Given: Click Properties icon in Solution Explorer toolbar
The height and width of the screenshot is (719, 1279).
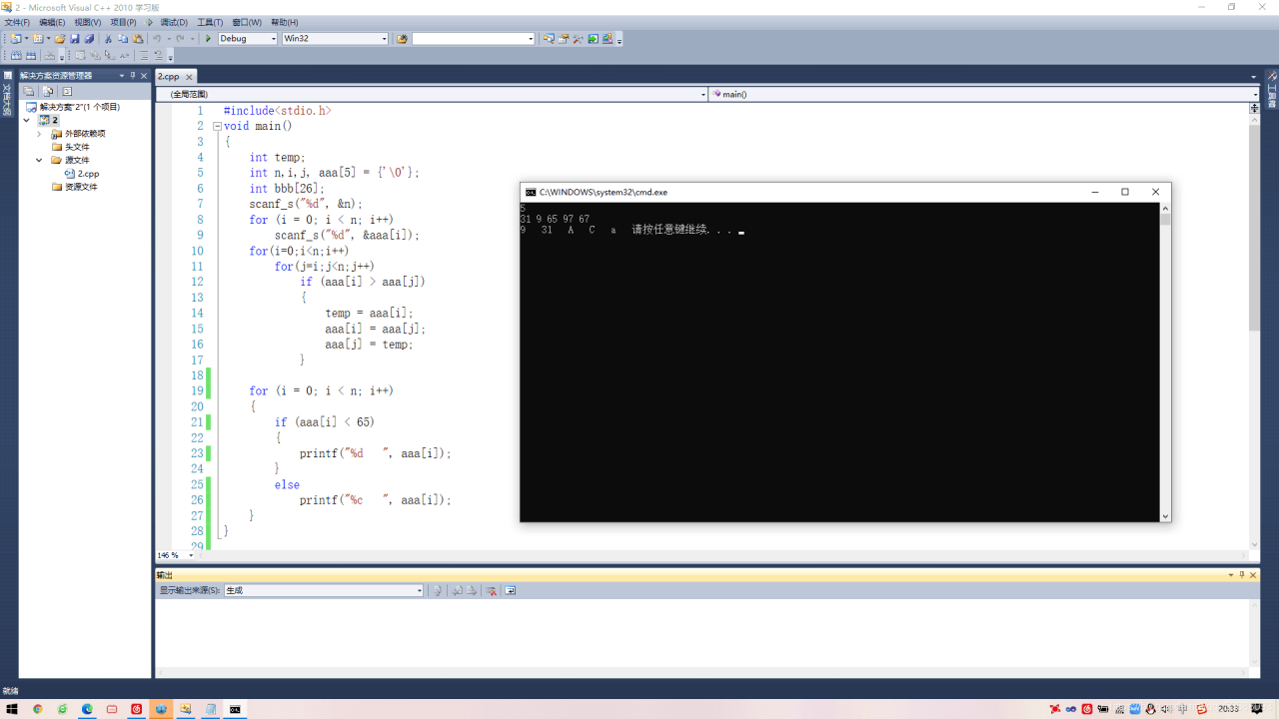Looking at the screenshot, I should click(28, 91).
